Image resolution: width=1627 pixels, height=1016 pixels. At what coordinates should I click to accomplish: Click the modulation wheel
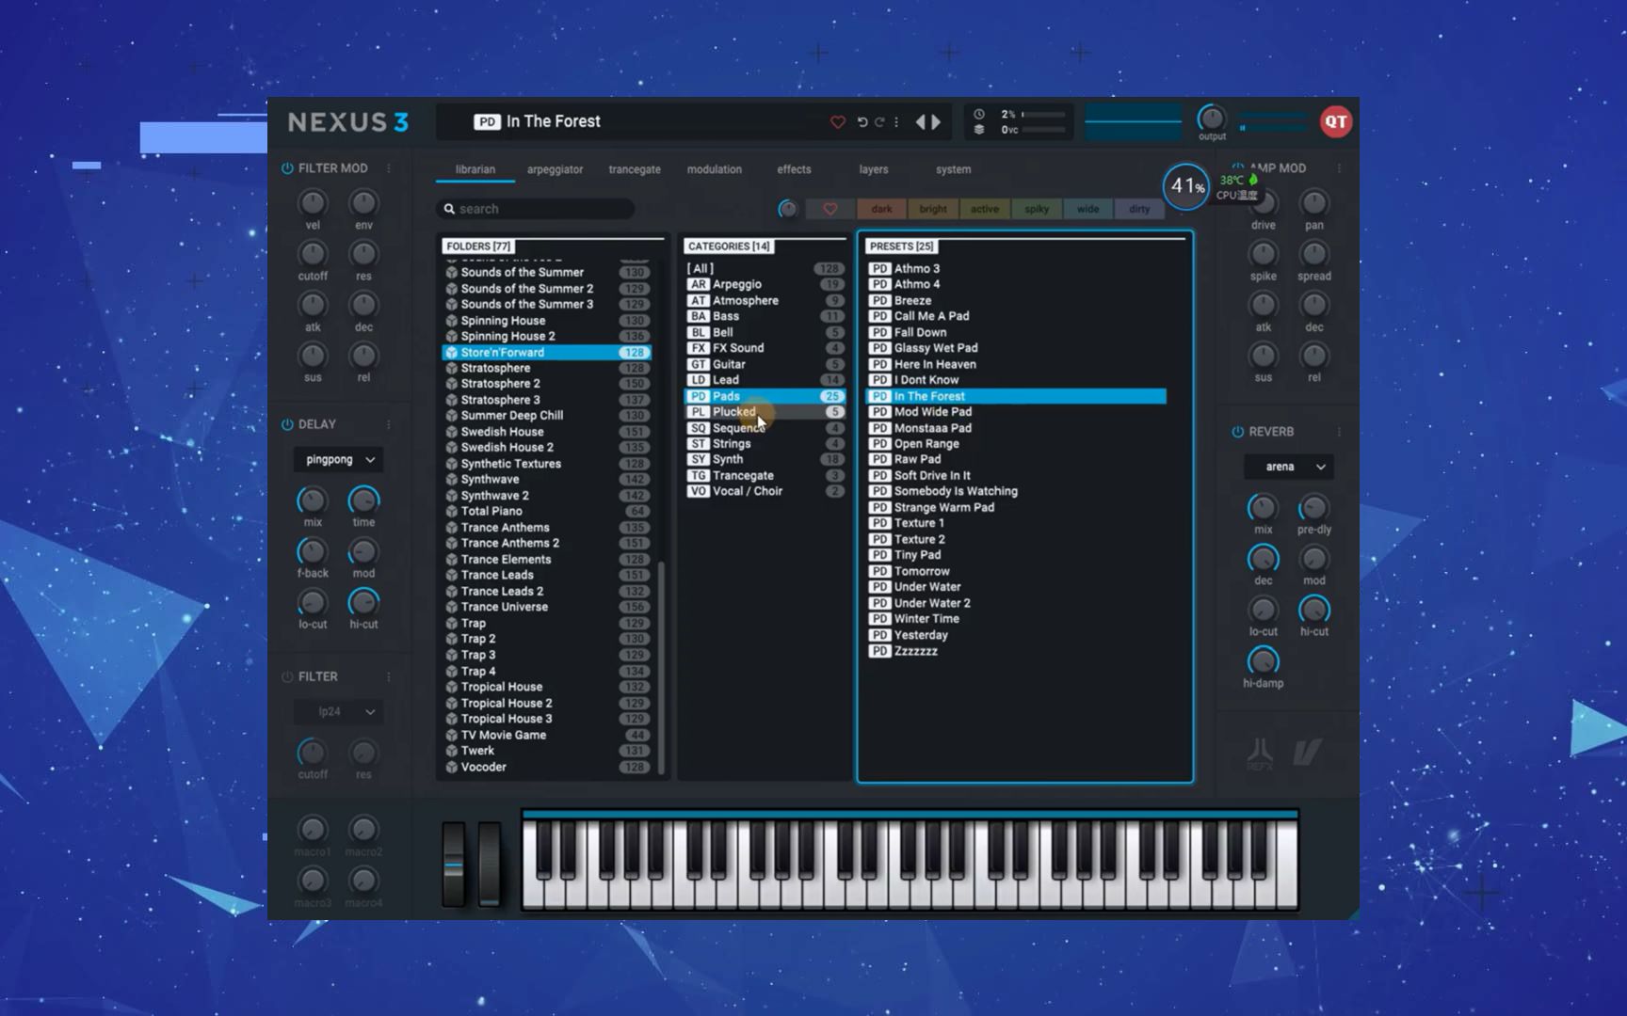[x=489, y=864]
